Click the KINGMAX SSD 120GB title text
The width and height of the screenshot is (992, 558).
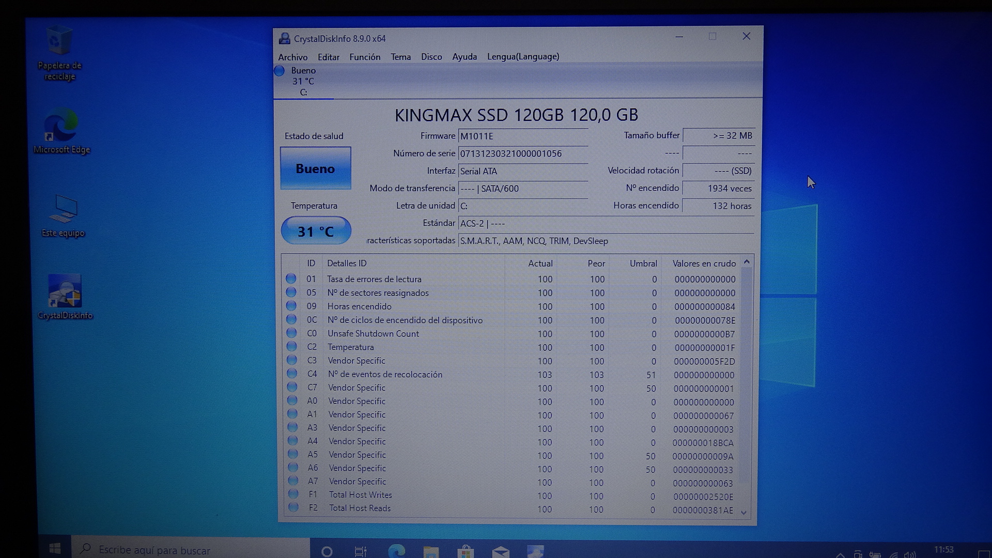[x=516, y=115]
